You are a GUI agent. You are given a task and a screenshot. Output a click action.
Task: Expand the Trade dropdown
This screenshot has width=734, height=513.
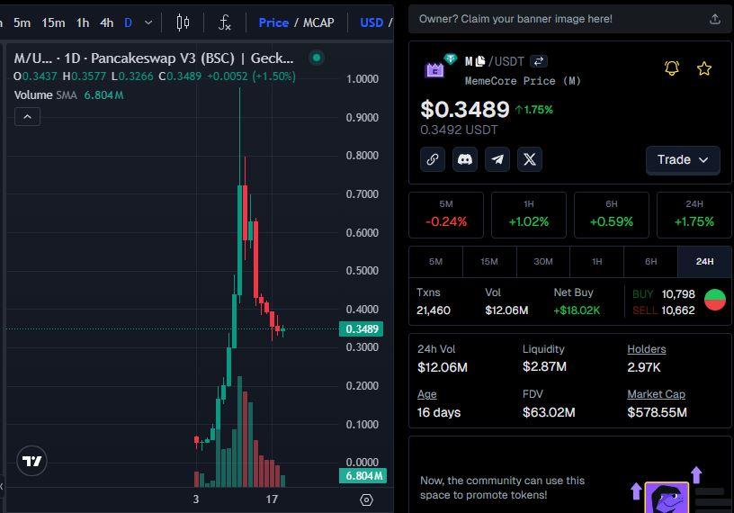[683, 159]
